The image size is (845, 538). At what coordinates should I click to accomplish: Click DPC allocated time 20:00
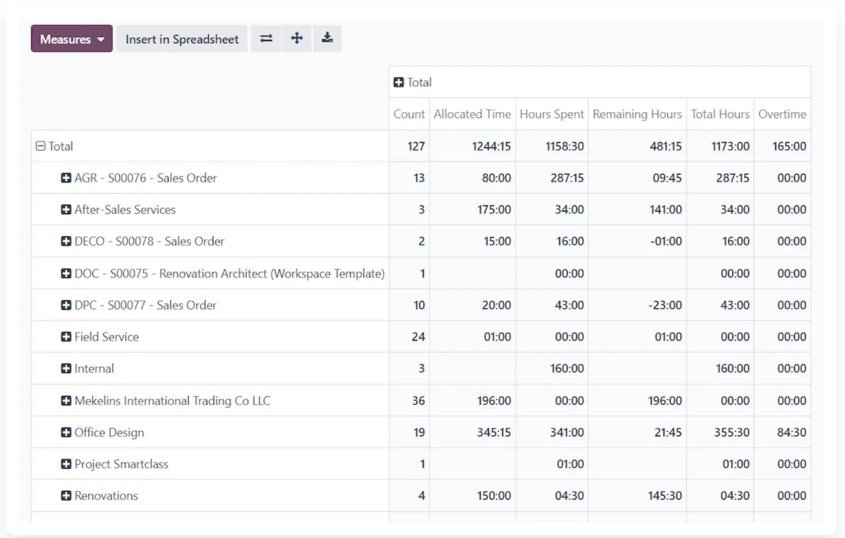[473, 305]
